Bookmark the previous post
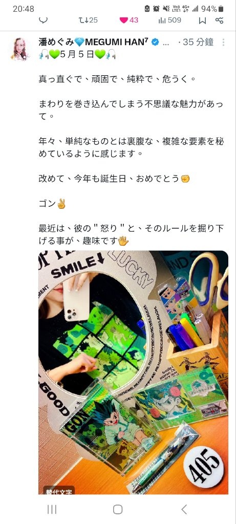 [x=202, y=20]
